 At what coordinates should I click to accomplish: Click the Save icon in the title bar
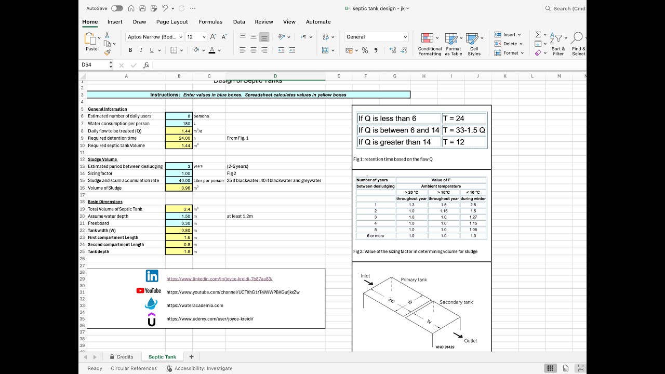point(142,8)
